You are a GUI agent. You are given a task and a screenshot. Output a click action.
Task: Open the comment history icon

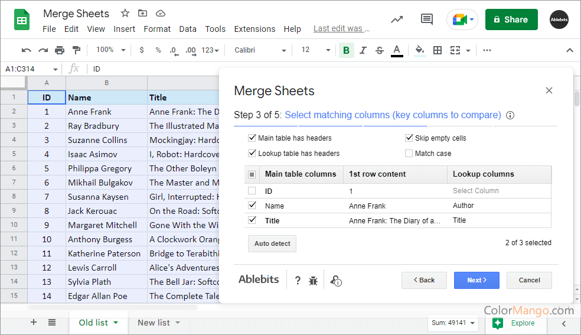427,19
